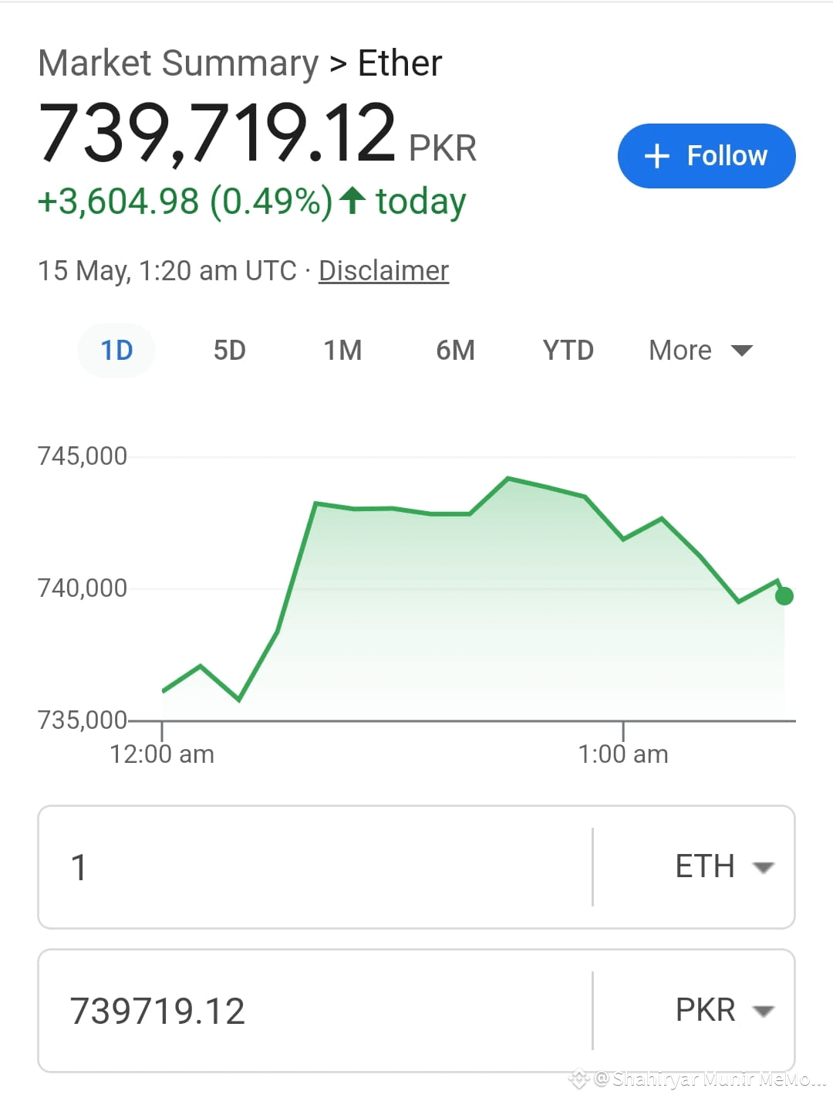This screenshot has height=1098, width=833.
Task: Click the Ether title in breadcrumb
Action: (x=400, y=63)
